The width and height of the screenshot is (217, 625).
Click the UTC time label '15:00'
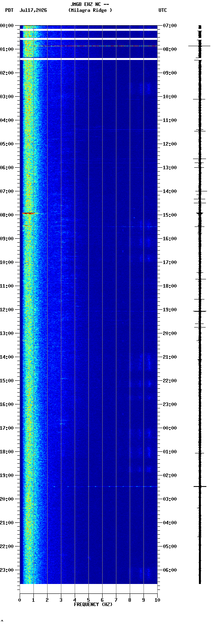coord(170,215)
